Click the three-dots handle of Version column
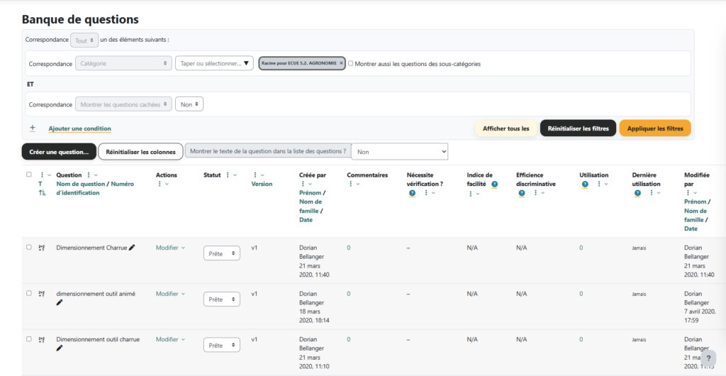Screen dimensions: 726x376 (255, 175)
